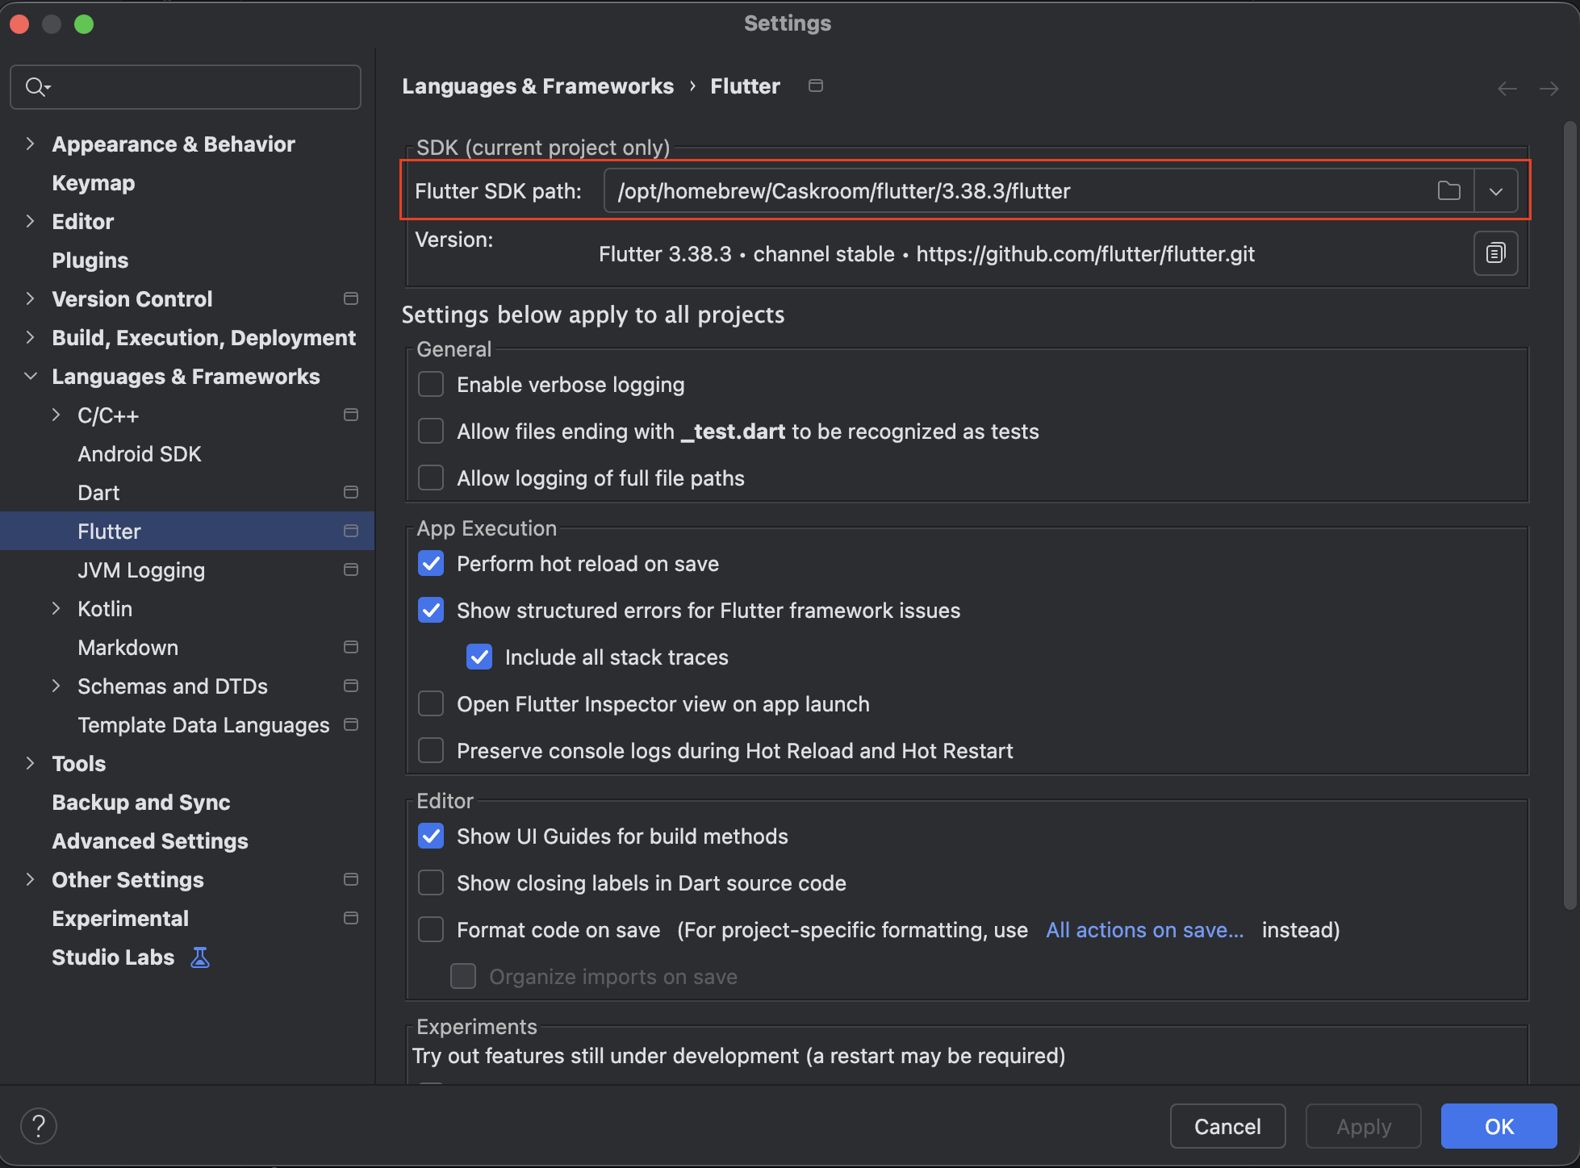Disable Perform hot reload on save

coord(431,564)
